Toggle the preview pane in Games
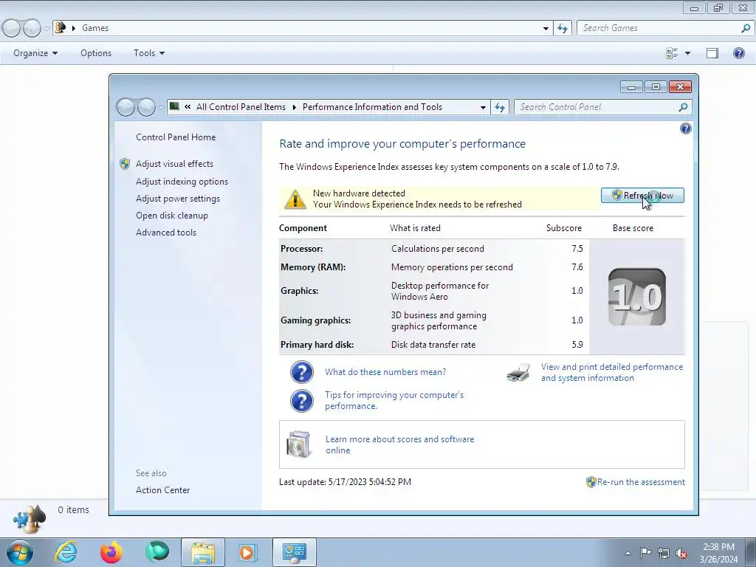The image size is (756, 567). 712,53
